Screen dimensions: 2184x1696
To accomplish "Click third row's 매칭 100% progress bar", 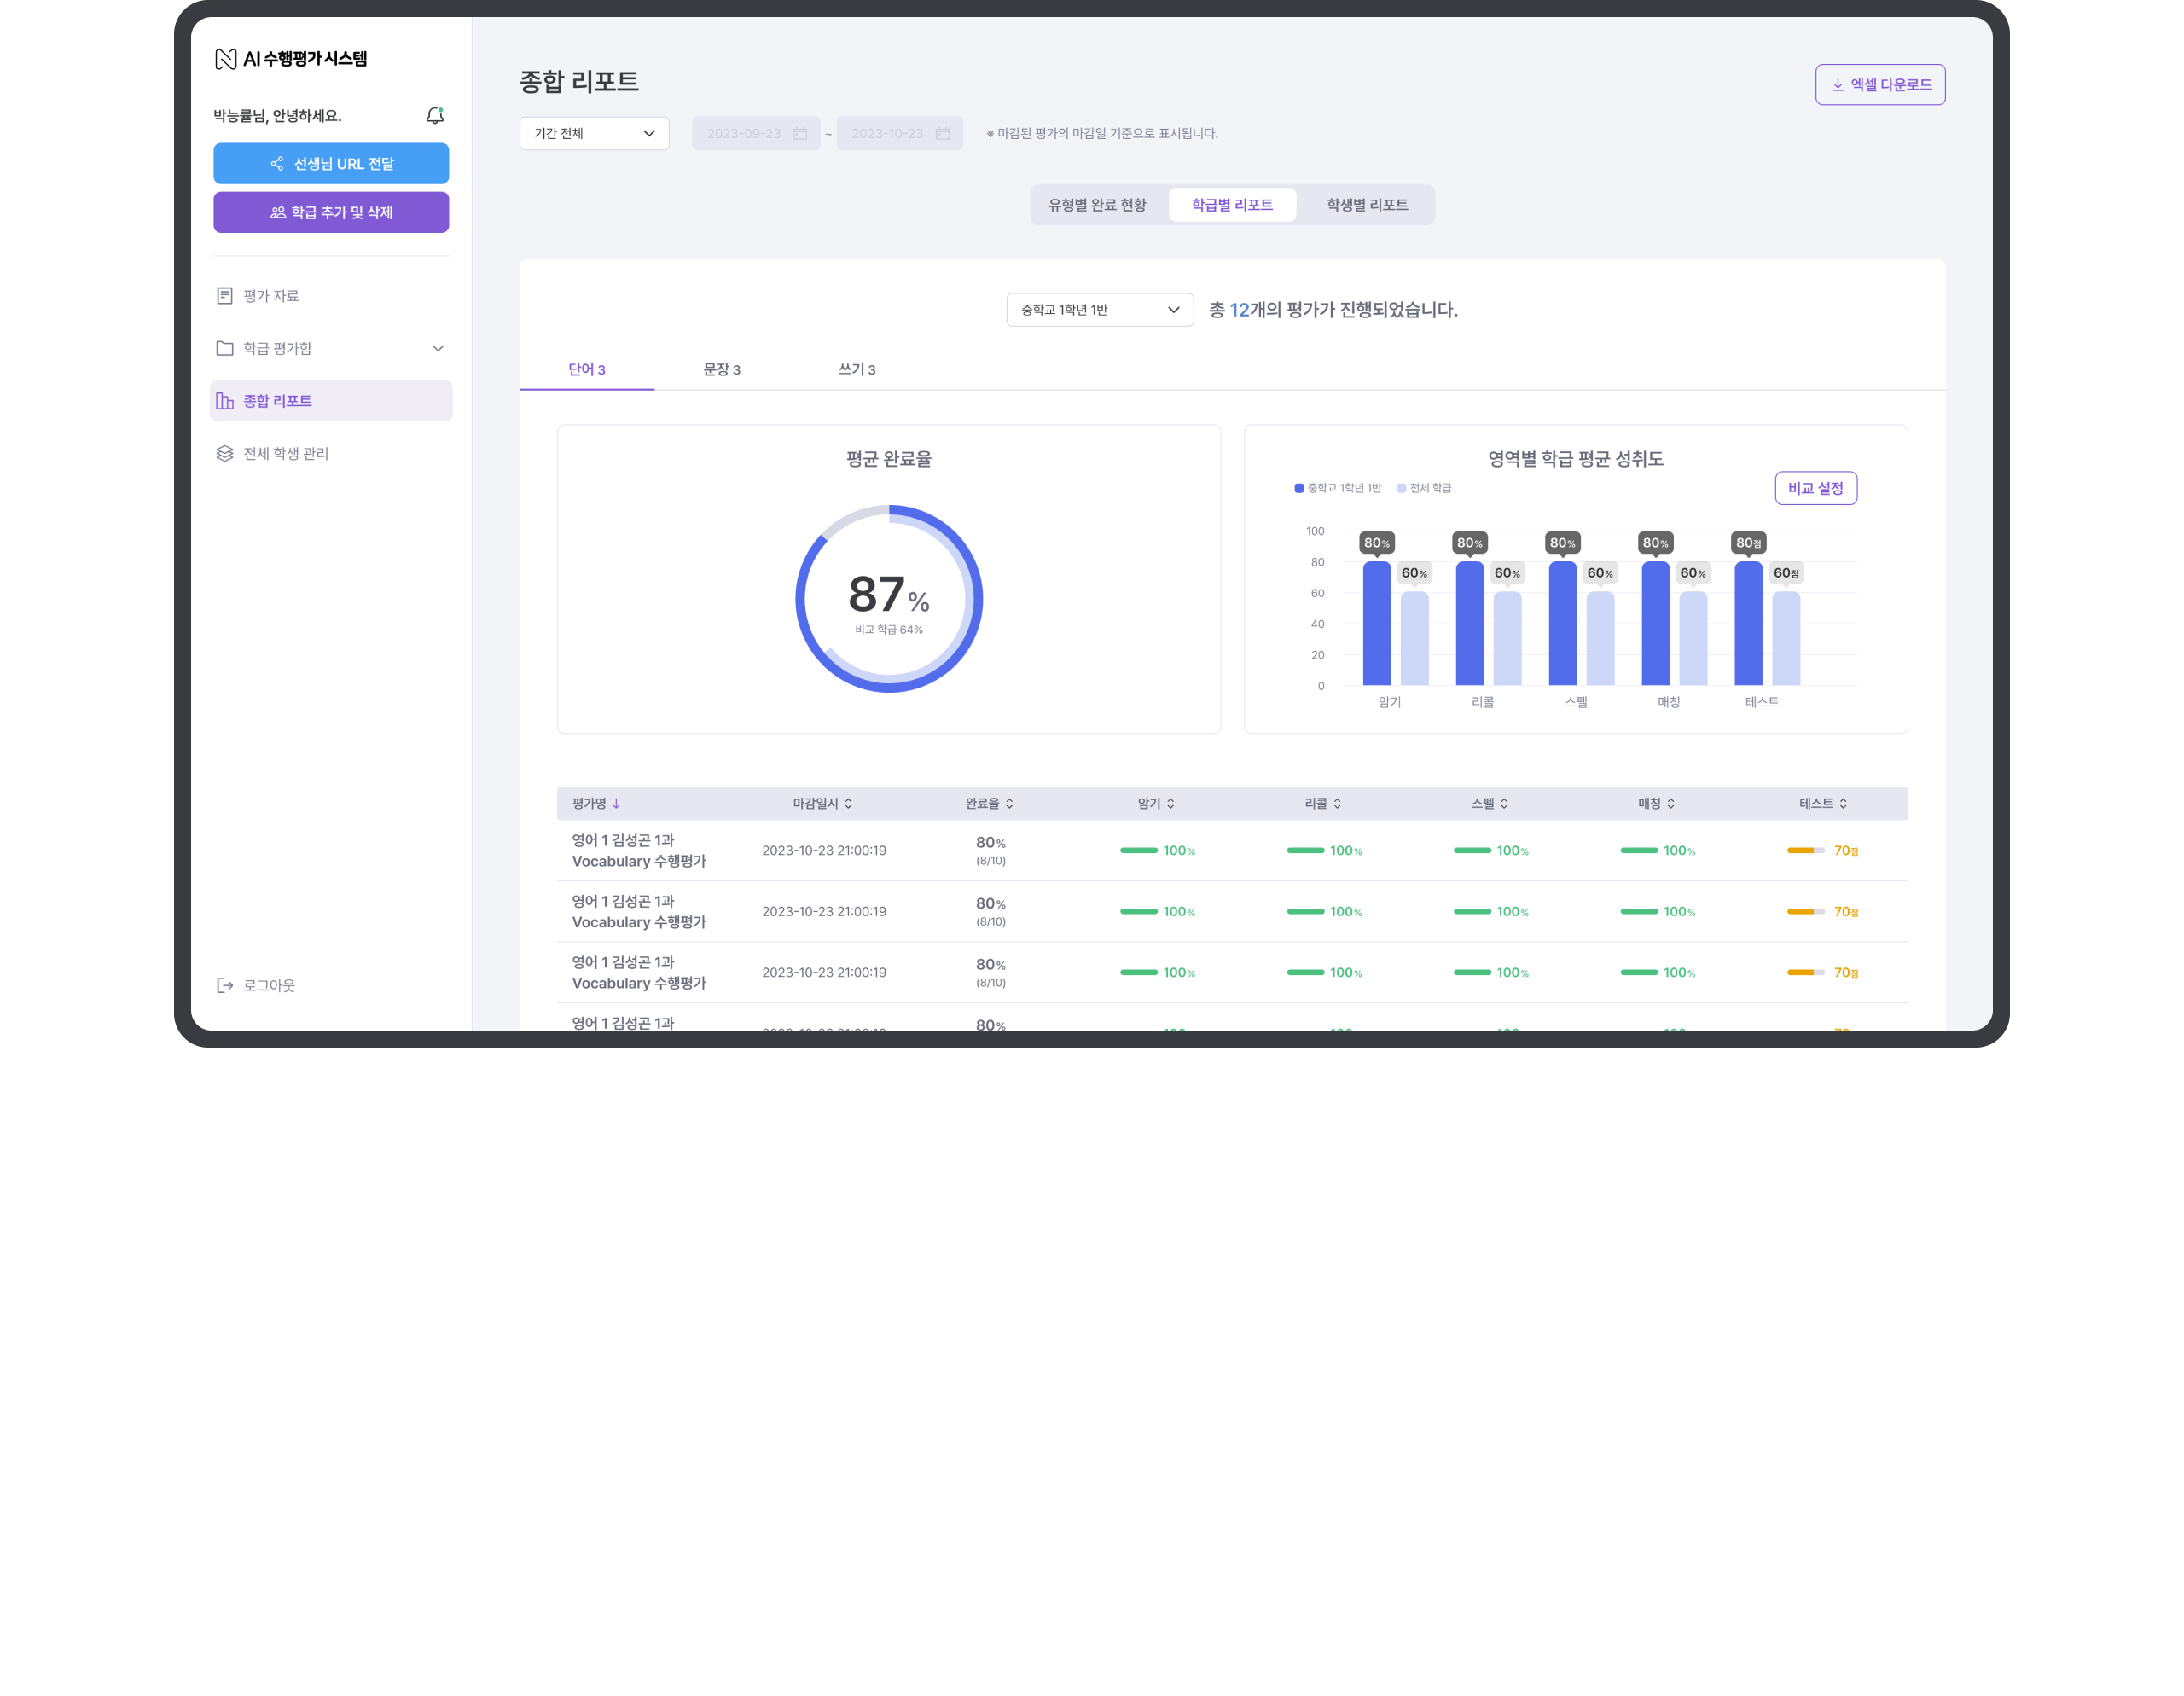I will (x=1639, y=973).
